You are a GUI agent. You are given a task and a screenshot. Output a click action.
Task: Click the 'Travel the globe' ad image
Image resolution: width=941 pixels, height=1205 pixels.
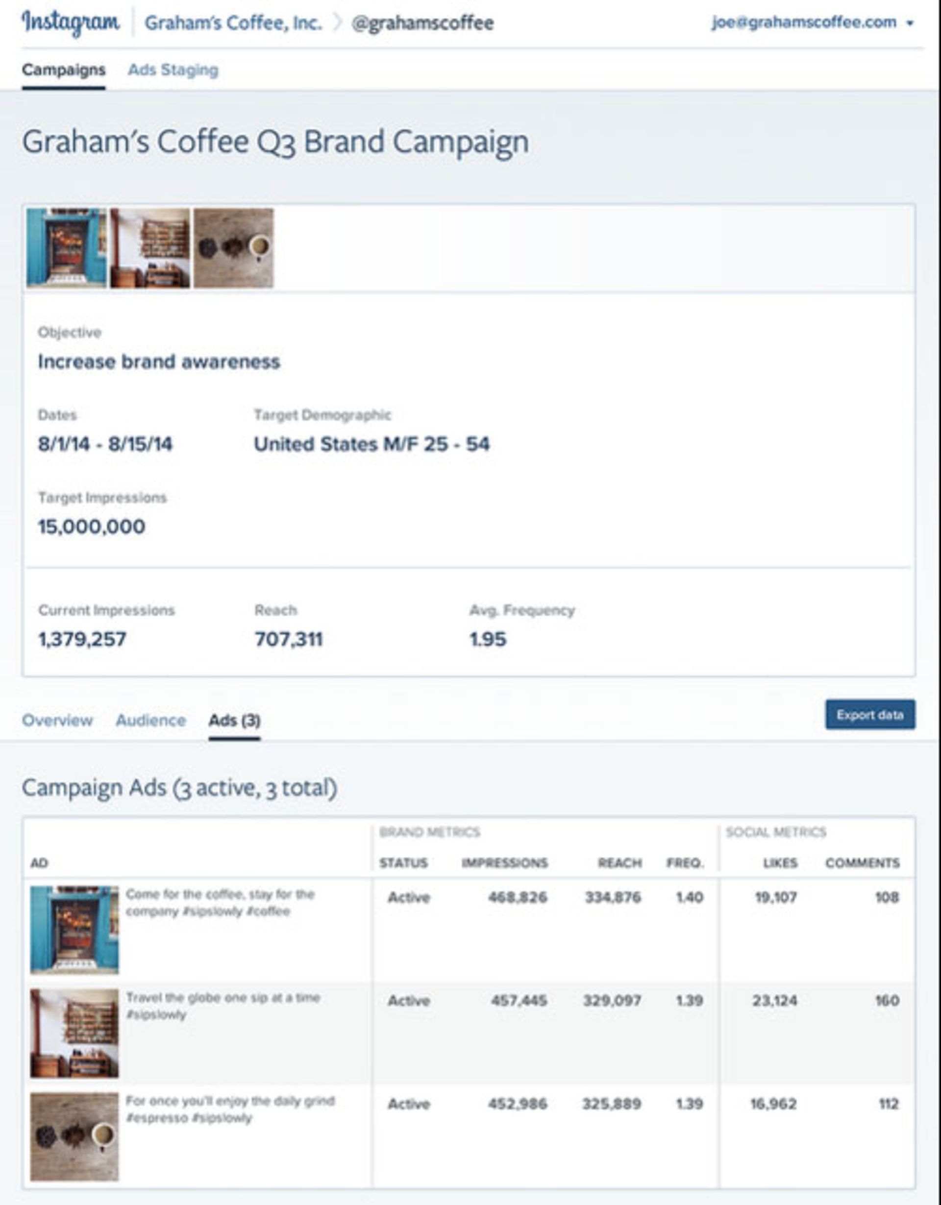coord(74,1033)
